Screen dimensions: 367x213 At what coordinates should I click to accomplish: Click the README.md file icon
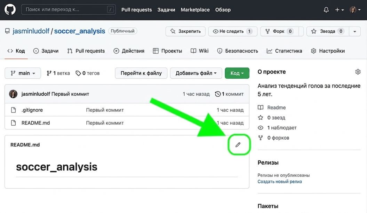(x=13, y=123)
